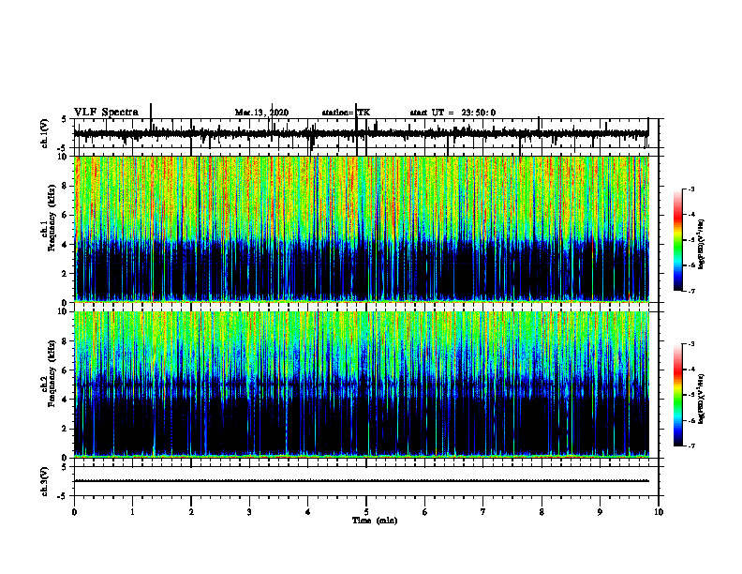This screenshot has height=574, width=742.
Task: Click the flat ch.3 voltage trace
Action: (361, 481)
